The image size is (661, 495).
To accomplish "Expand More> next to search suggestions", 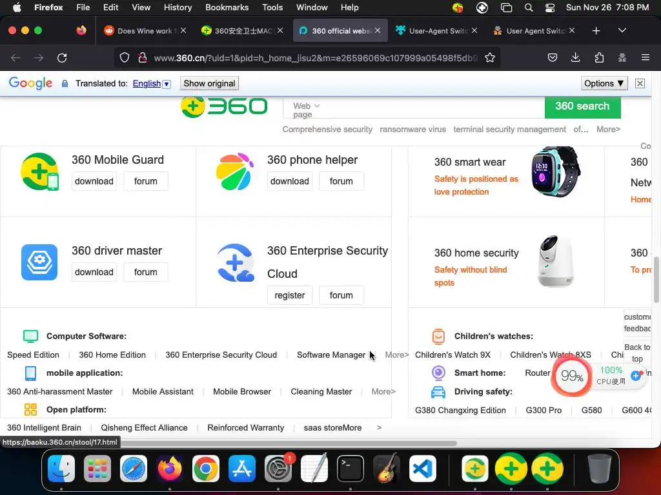I will pos(608,129).
